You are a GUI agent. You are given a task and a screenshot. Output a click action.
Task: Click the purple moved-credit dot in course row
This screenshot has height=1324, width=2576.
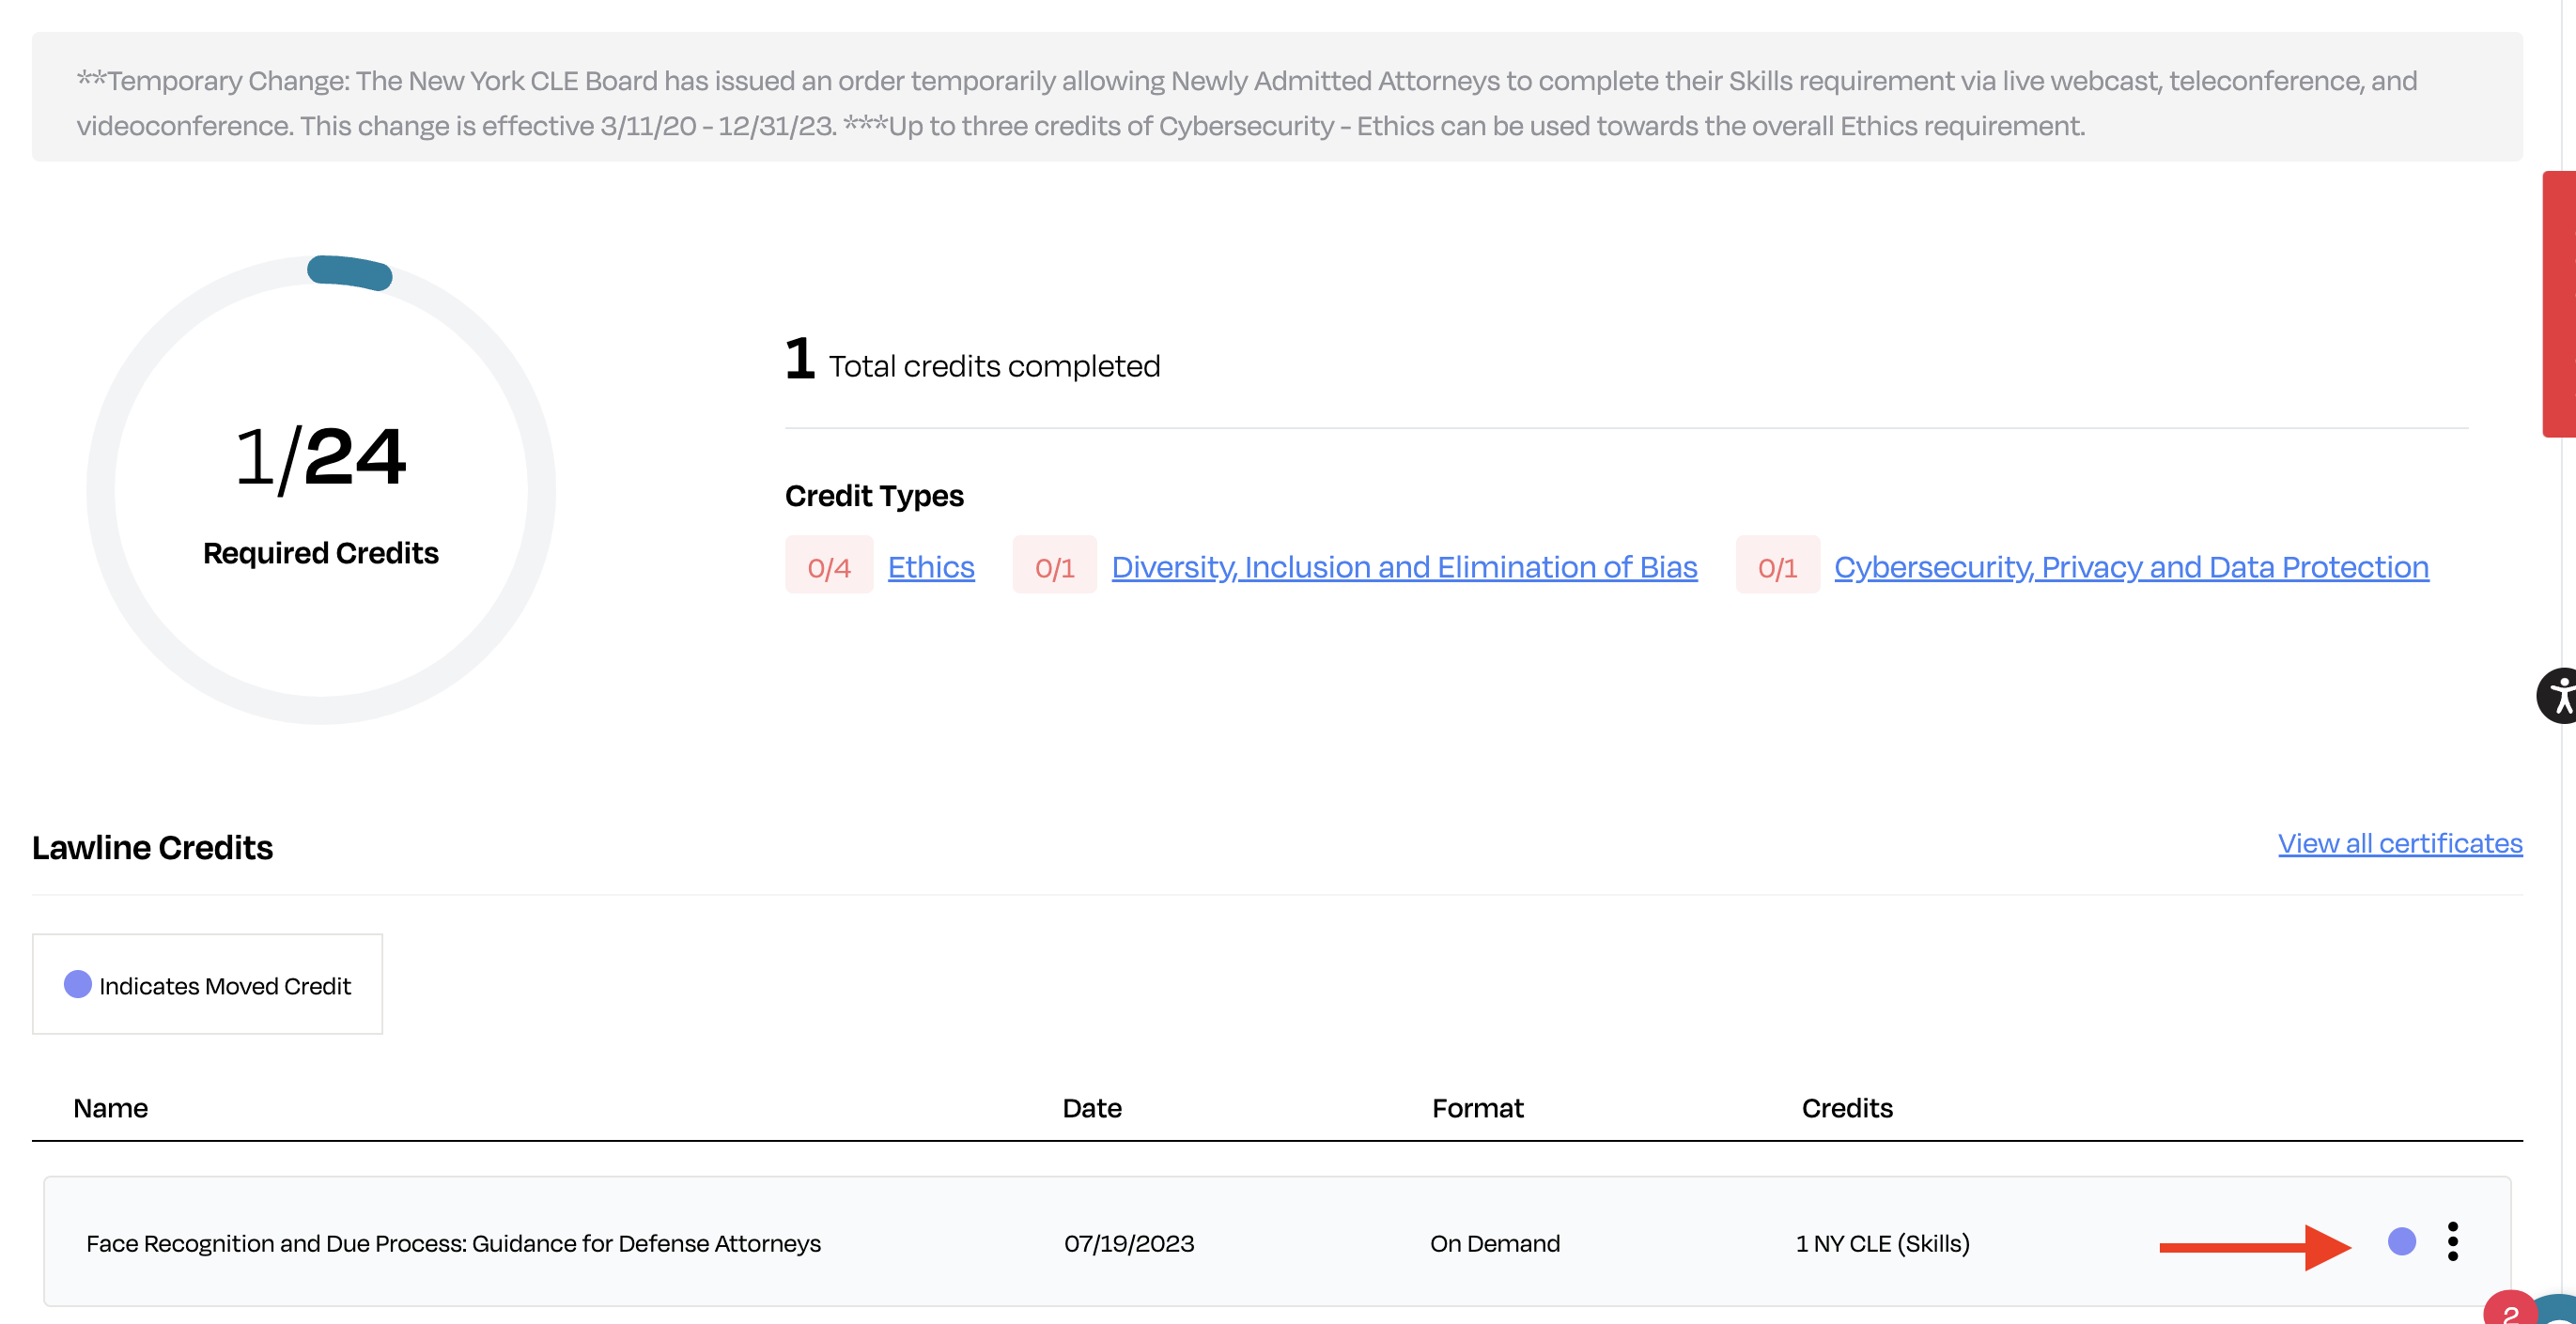(2401, 1241)
